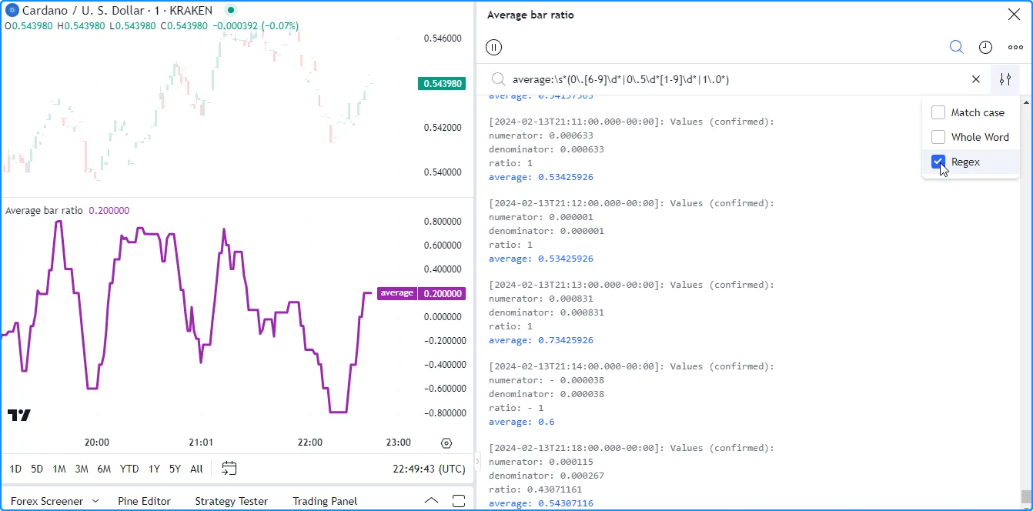Maximize the bottom panel
Viewport: 1033px width, 511px height.
pos(459,501)
